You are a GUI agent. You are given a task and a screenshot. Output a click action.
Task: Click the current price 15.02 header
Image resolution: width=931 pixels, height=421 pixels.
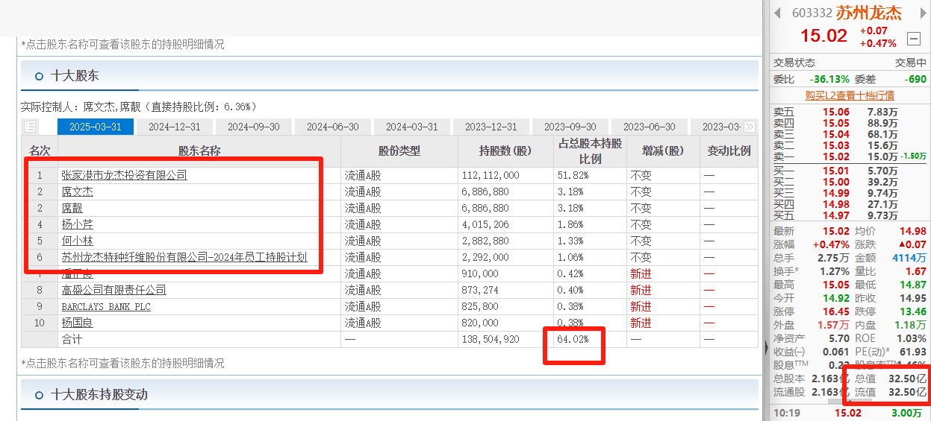point(823,36)
